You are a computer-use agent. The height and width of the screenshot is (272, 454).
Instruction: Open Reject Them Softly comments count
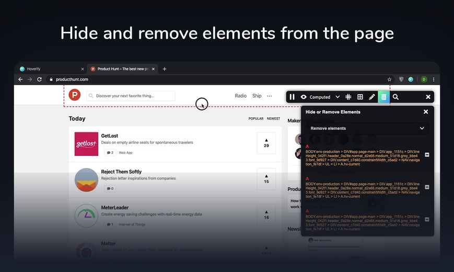click(110, 188)
